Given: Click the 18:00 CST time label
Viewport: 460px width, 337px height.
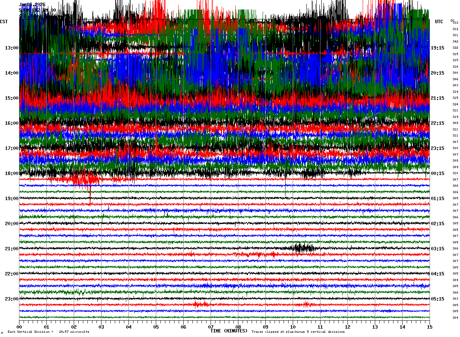Looking at the screenshot, I should pyautogui.click(x=12, y=173).
